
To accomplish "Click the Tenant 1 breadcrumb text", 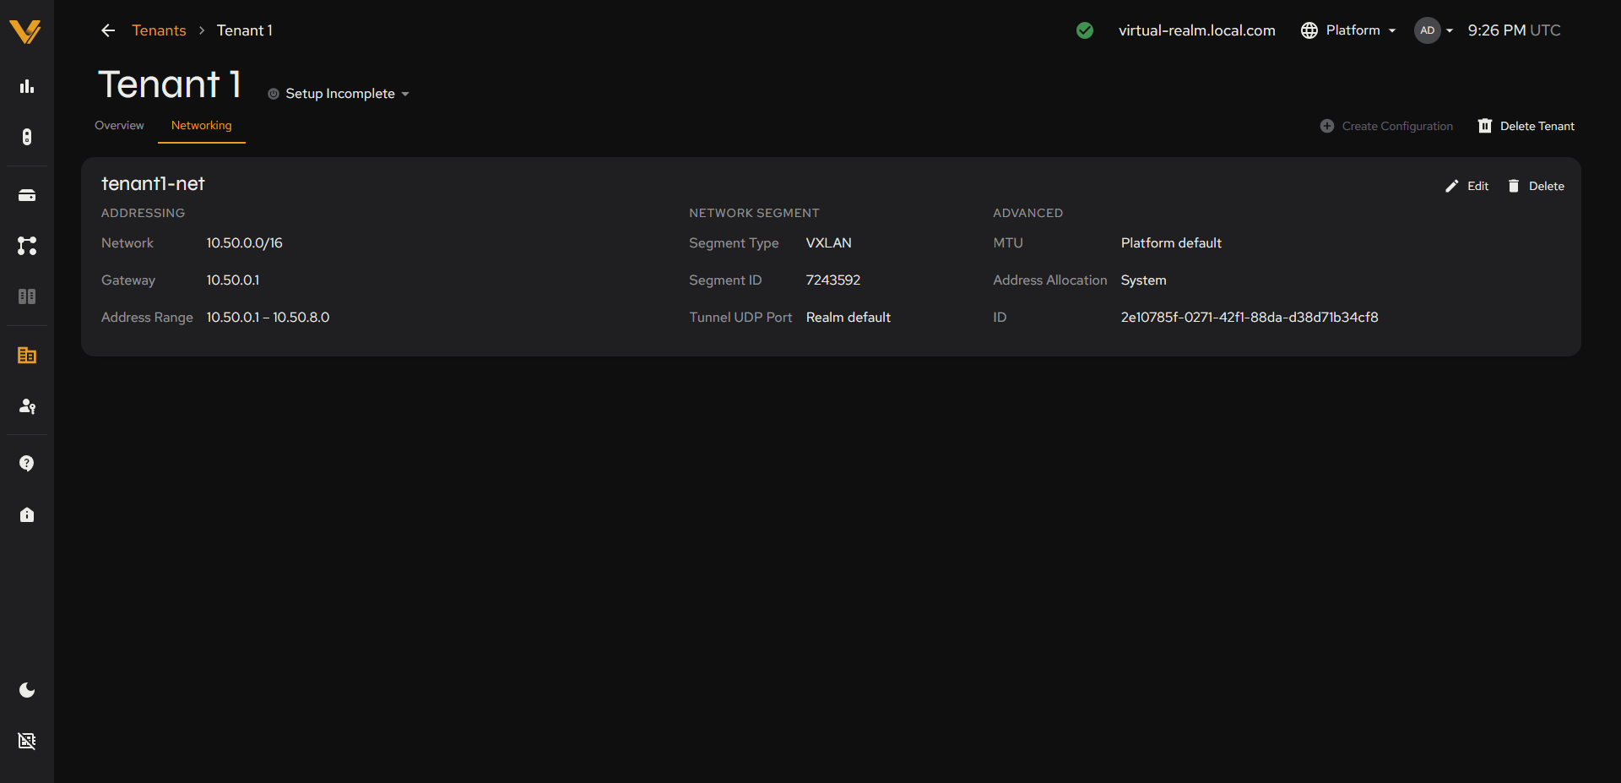I will [x=245, y=30].
